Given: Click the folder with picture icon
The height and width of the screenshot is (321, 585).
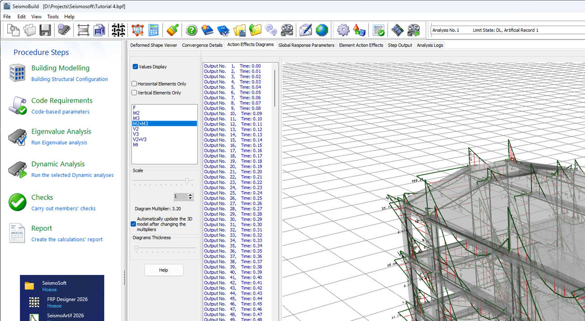Looking at the screenshot, I should (x=239, y=30).
